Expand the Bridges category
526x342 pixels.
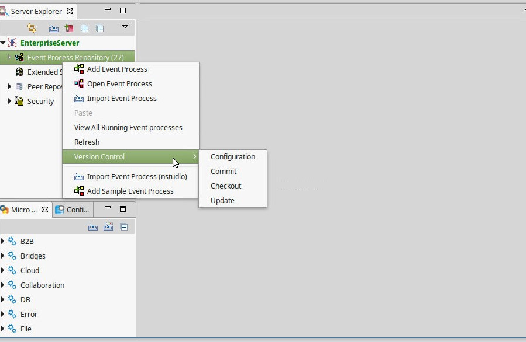point(3,256)
